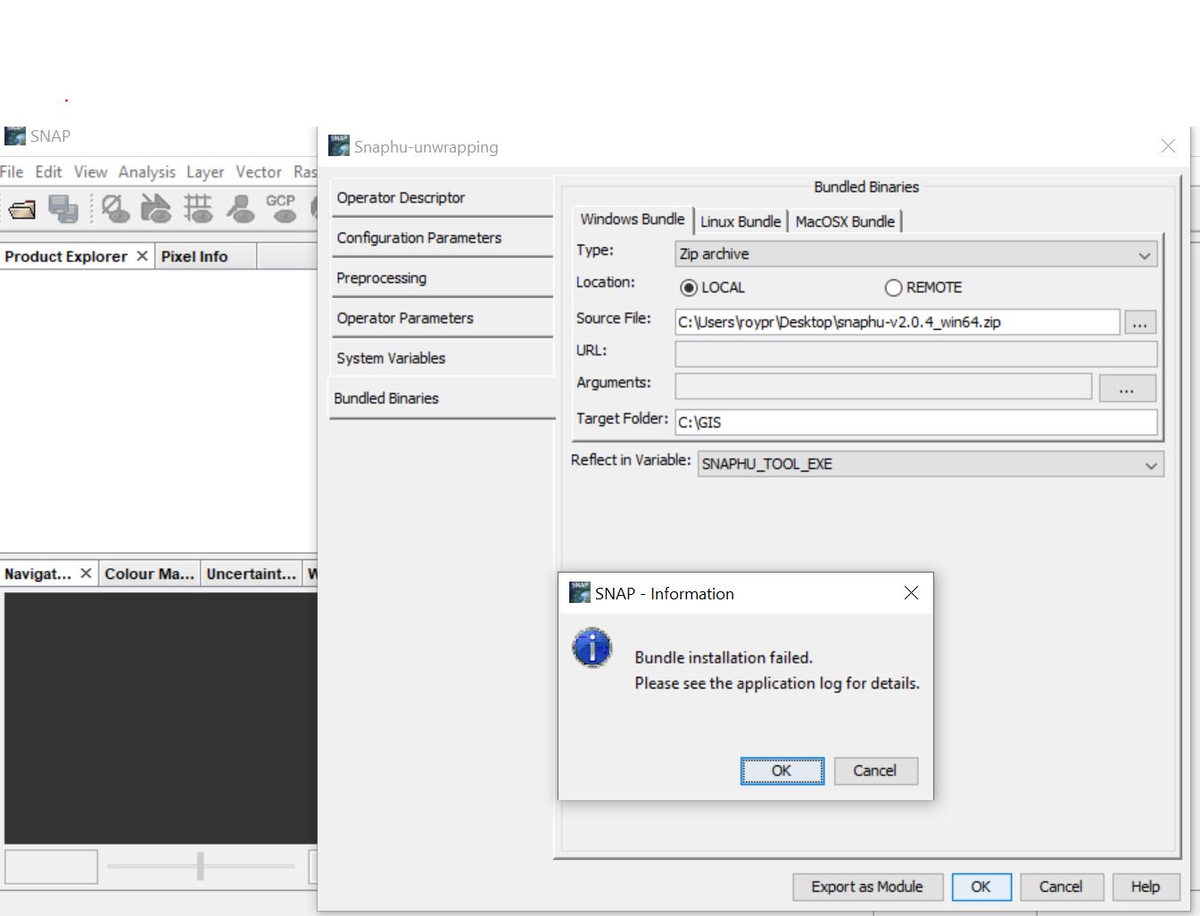Image resolution: width=1200 pixels, height=916 pixels.
Task: Close the Product Explorer tab
Action: [x=142, y=256]
